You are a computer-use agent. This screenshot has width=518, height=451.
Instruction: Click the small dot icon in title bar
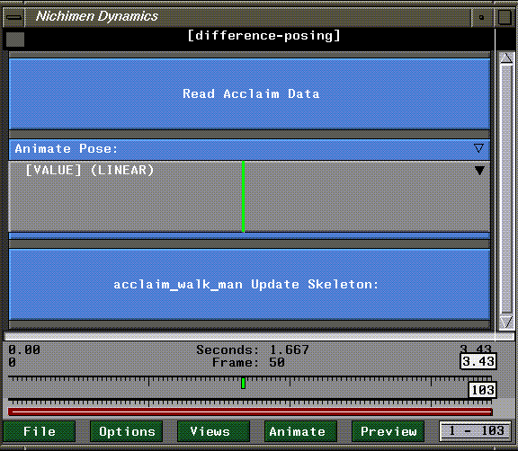pos(482,17)
